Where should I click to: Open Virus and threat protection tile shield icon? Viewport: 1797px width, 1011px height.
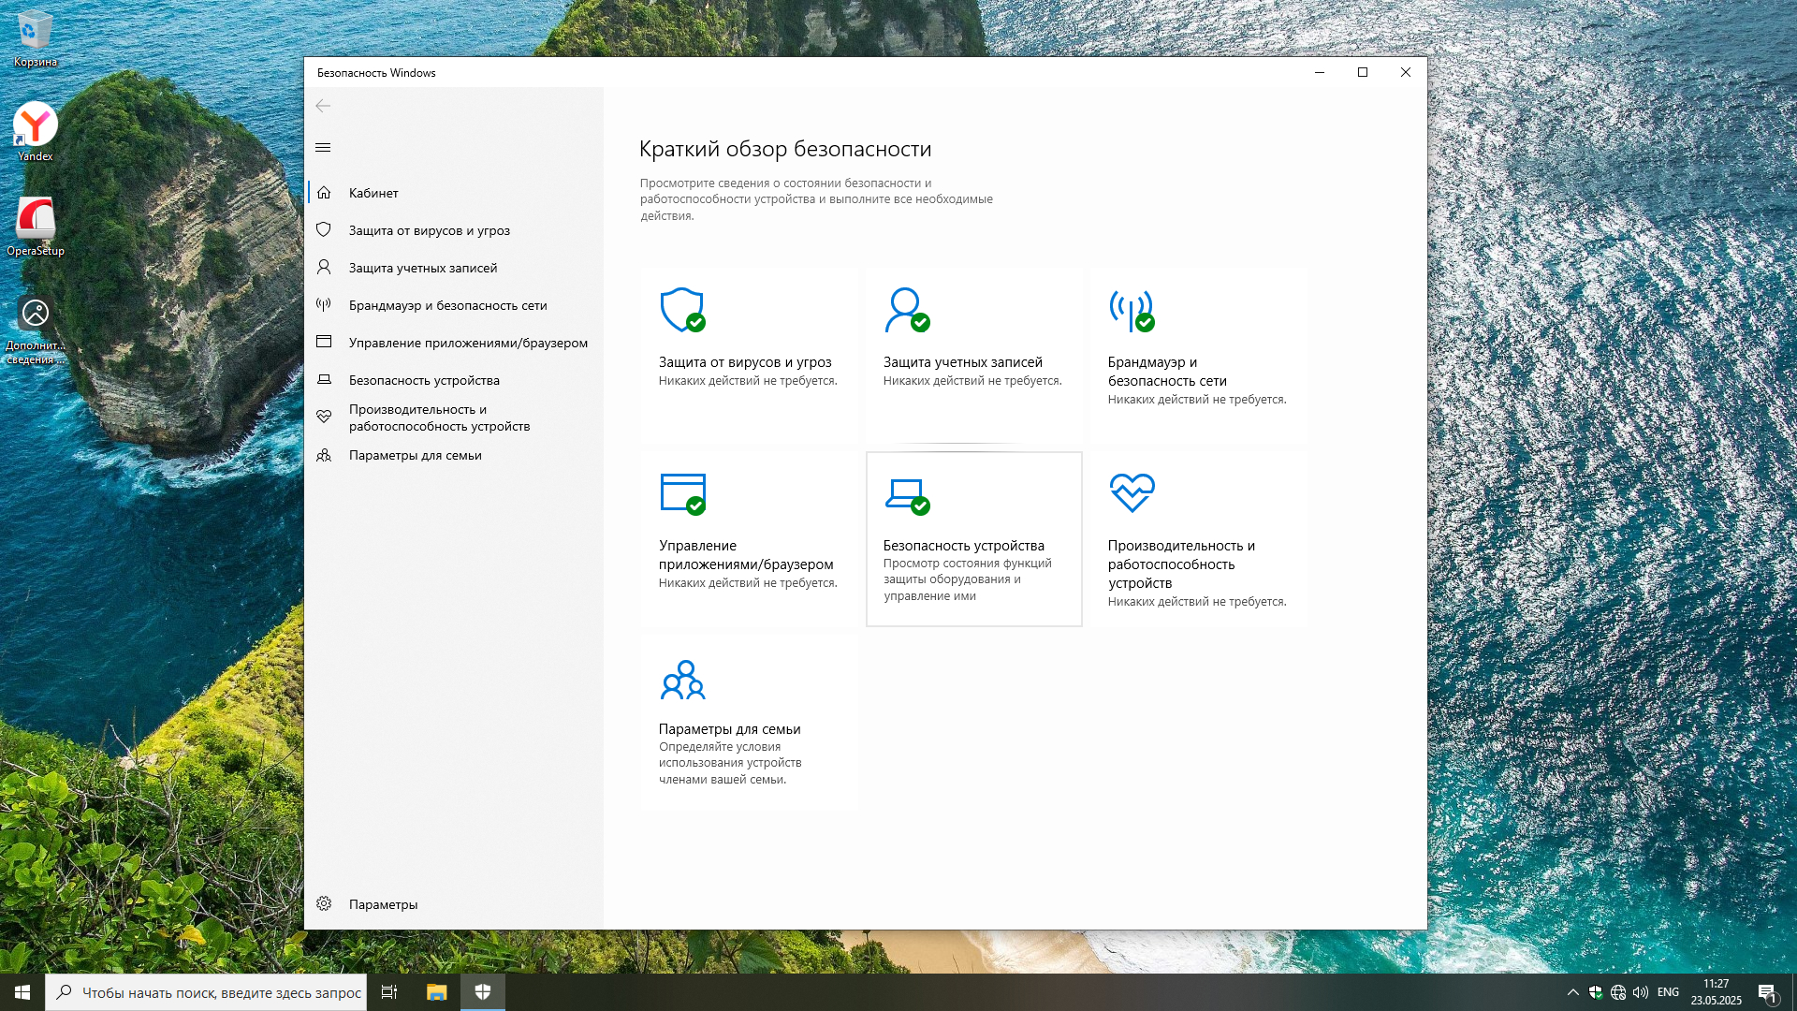click(x=682, y=310)
